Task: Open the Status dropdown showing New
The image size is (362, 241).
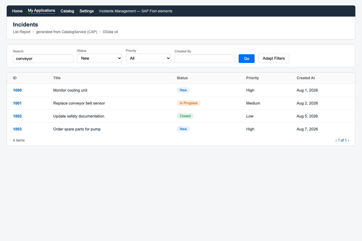Action: [100, 58]
